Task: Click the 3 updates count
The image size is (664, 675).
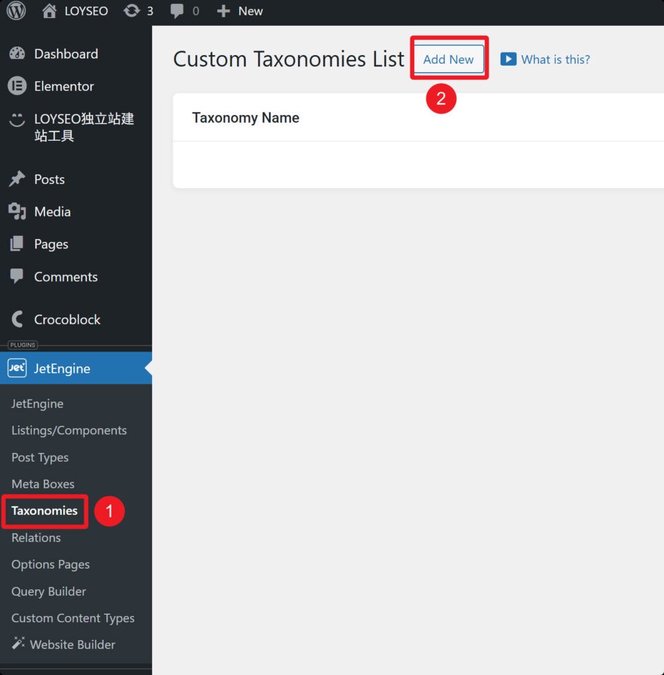Action: [x=150, y=11]
